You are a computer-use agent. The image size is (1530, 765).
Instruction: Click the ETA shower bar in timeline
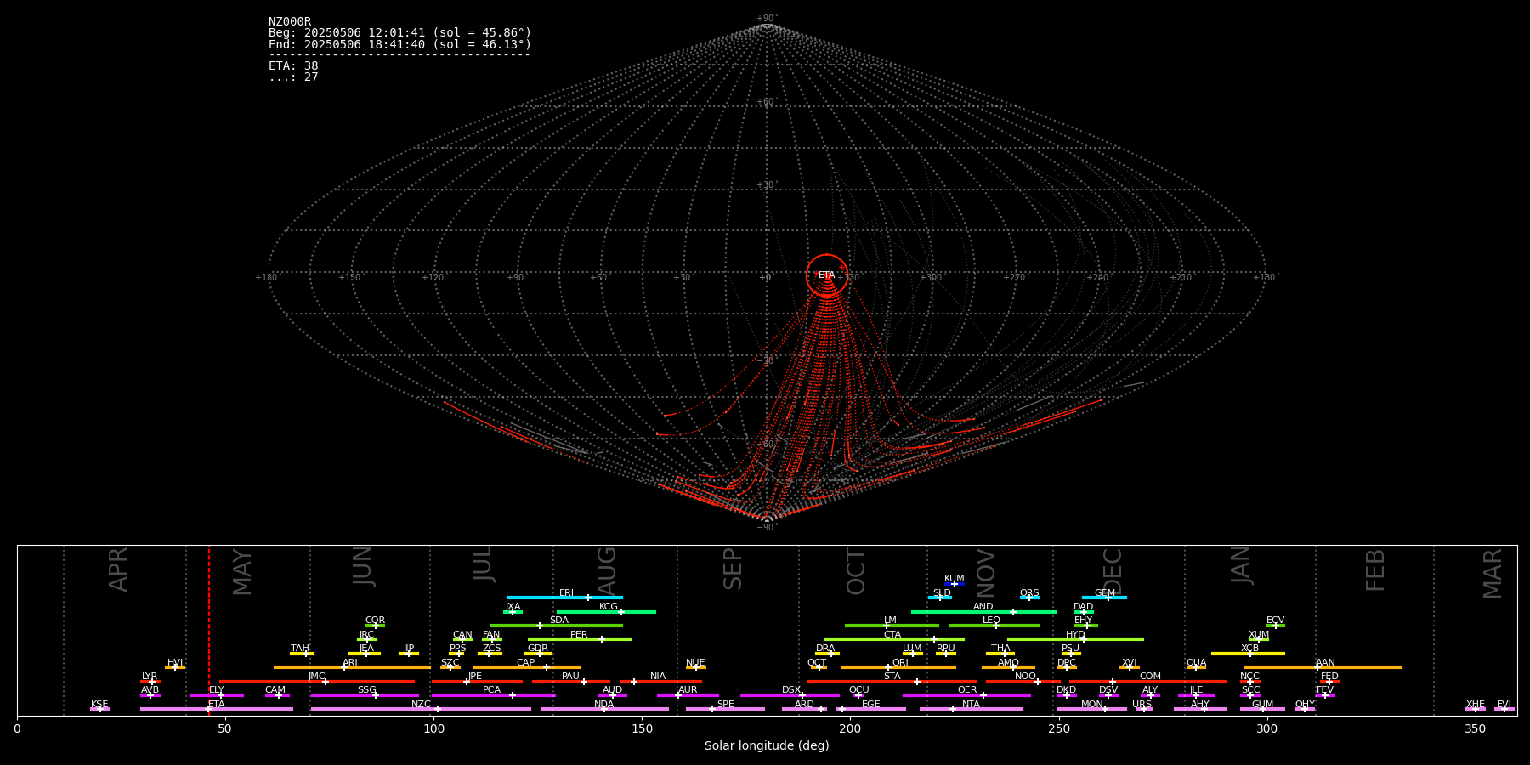pyautogui.click(x=217, y=709)
